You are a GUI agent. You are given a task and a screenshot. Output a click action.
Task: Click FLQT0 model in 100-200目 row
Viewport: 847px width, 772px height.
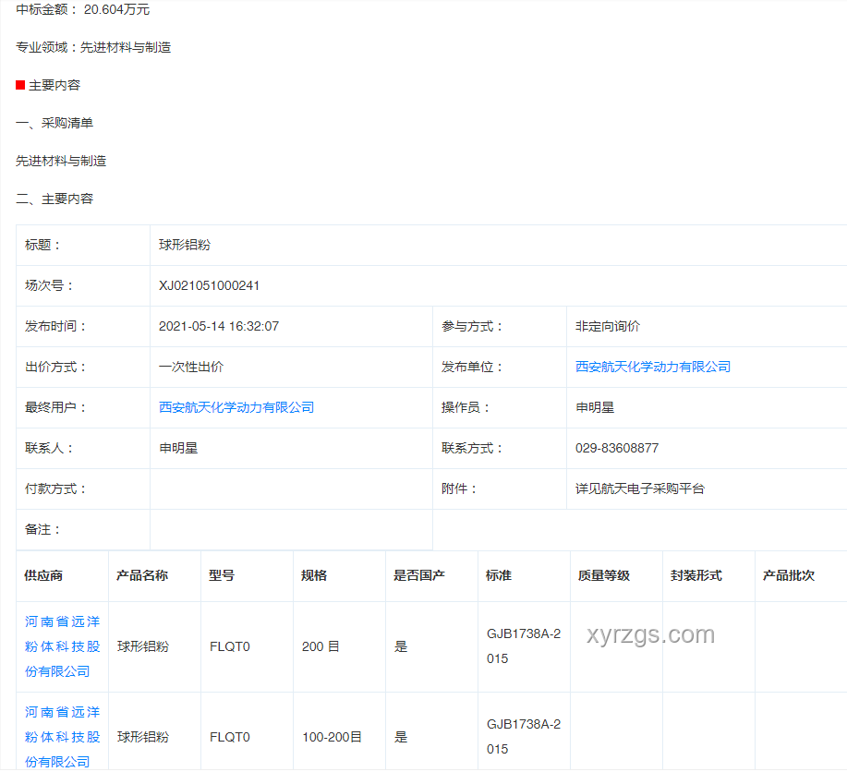(230, 737)
